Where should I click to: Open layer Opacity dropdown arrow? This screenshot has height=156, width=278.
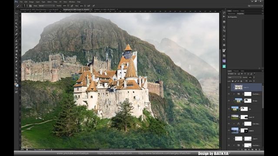point(254,77)
